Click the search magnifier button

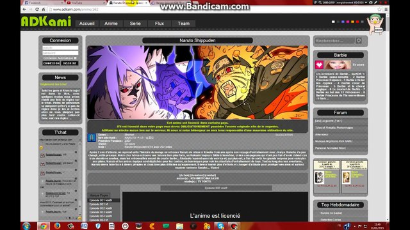click(359, 41)
